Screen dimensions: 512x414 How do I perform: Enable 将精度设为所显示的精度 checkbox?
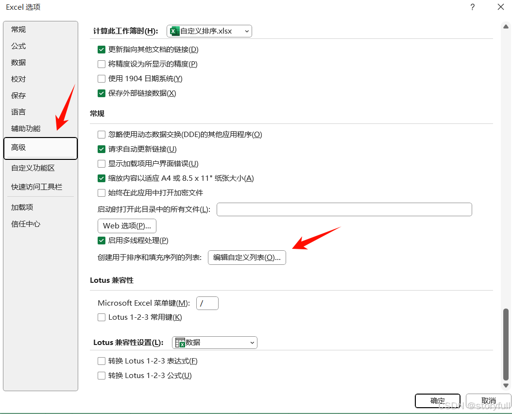pyautogui.click(x=102, y=64)
